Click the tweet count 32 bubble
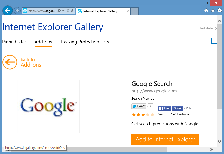 coord(151,106)
